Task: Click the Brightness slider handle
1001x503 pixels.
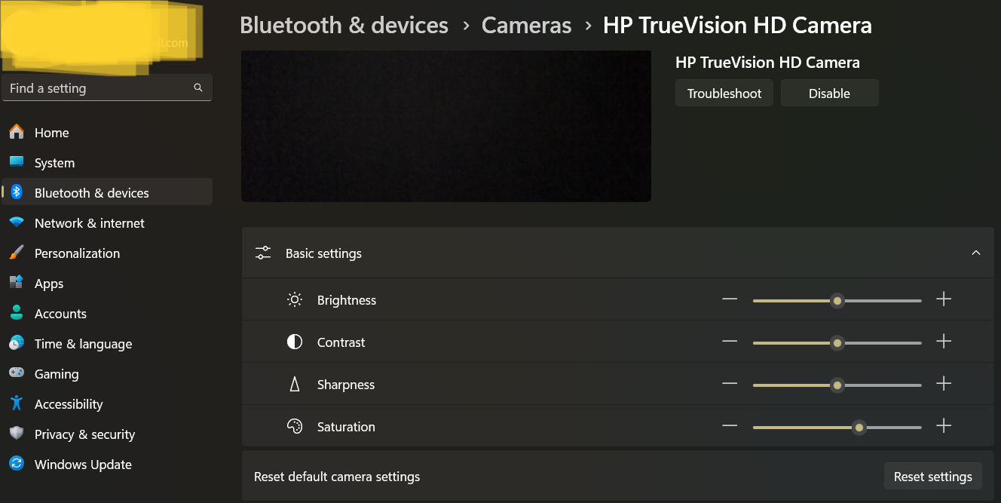Action: point(837,300)
